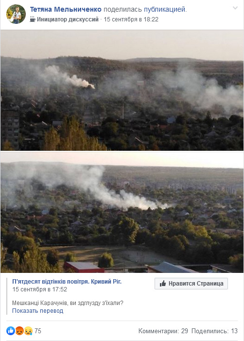
Task: Click the angry reaction icon
Action: 19,331
